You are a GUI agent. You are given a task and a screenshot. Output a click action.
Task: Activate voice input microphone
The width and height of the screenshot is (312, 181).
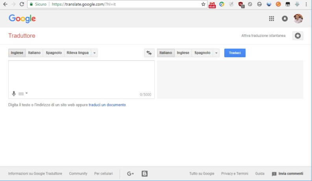coord(14,93)
